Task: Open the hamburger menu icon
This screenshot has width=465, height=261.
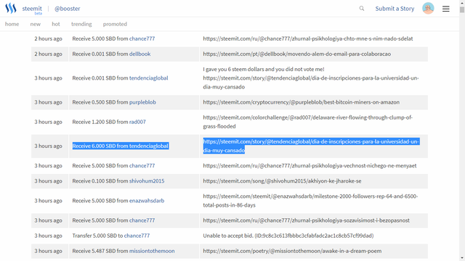Action: point(445,9)
